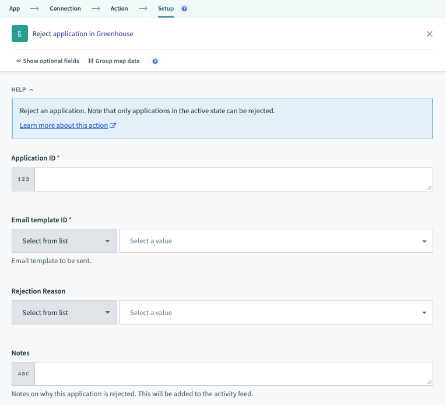Go to the Action step
446x405 pixels.
[x=120, y=9]
